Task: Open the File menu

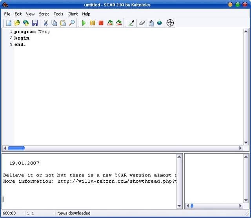Action: 7,14
